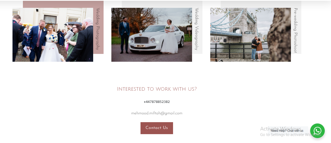
Task: Click the bride's blue and white bouquet
Action: click(53, 38)
